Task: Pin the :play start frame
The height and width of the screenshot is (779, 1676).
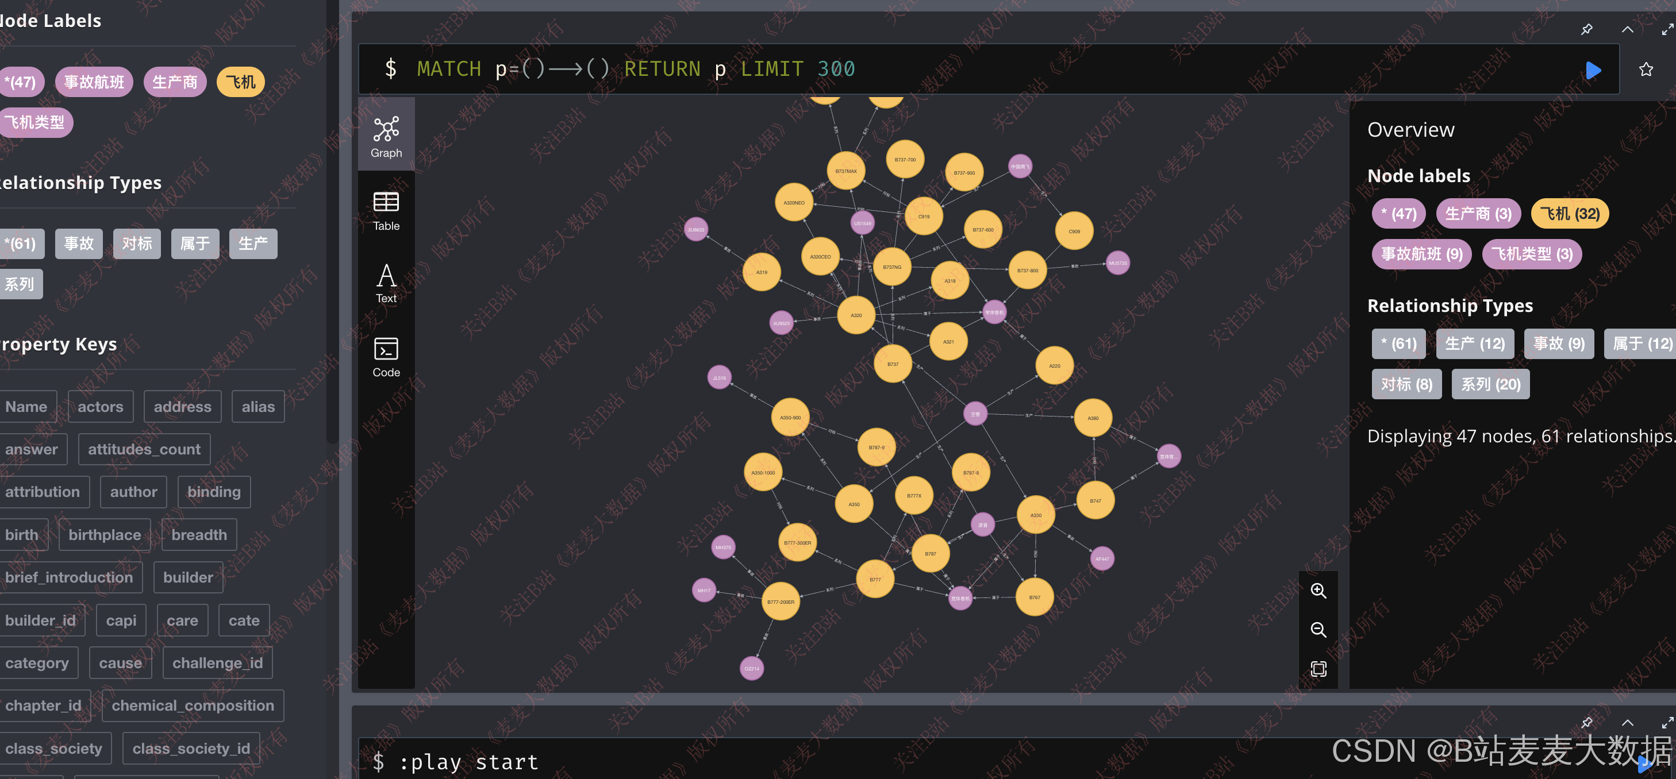Action: pyautogui.click(x=1586, y=723)
